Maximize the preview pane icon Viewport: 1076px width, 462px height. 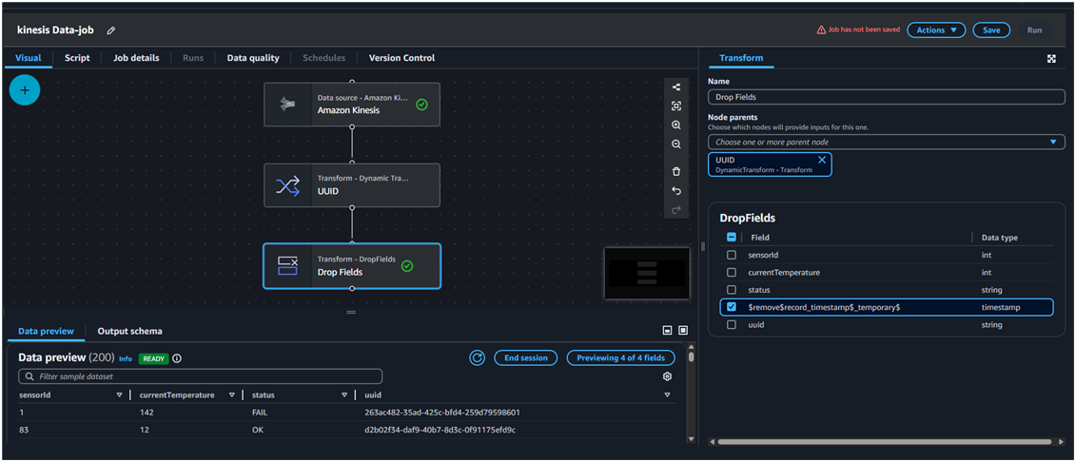point(683,331)
